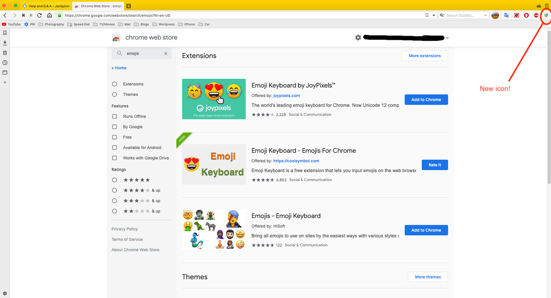The height and width of the screenshot is (298, 551).
Task: Select the five stars rating filter
Action: click(115, 180)
